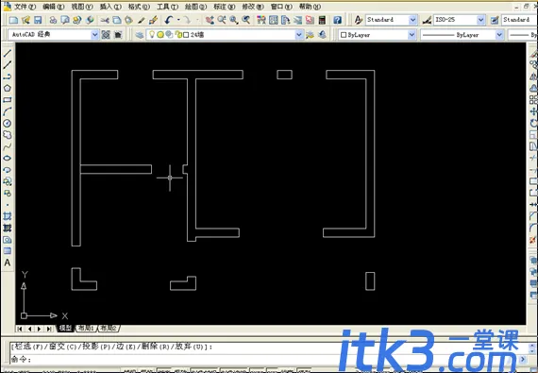Click first-tab navigation arrow
Screen dimensions: 538x373
point(20,329)
